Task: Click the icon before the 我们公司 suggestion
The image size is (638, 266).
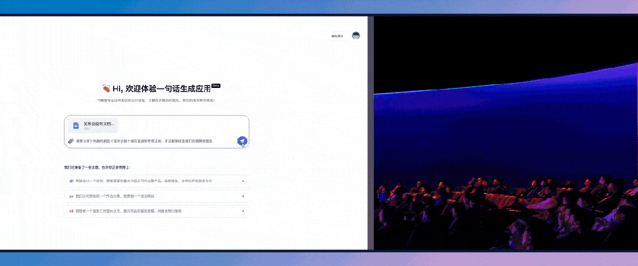Action: tap(72, 196)
